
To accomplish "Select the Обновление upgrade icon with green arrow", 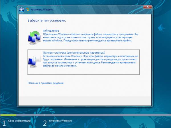I will [34, 38].
